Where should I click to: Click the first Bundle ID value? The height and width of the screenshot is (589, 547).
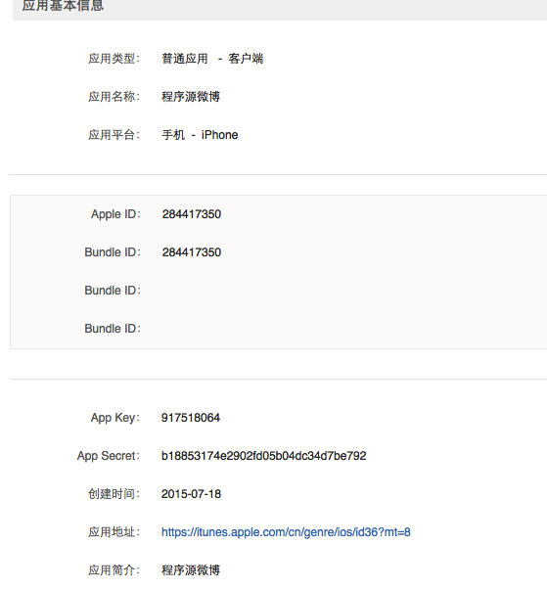click(x=192, y=252)
